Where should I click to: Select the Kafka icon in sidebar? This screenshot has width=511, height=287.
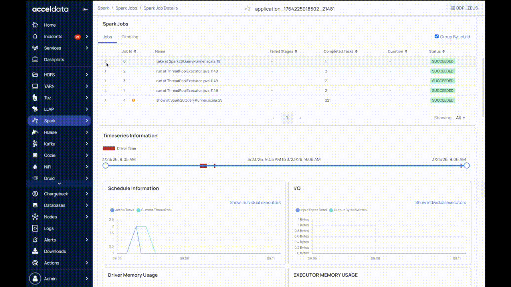[x=35, y=144]
